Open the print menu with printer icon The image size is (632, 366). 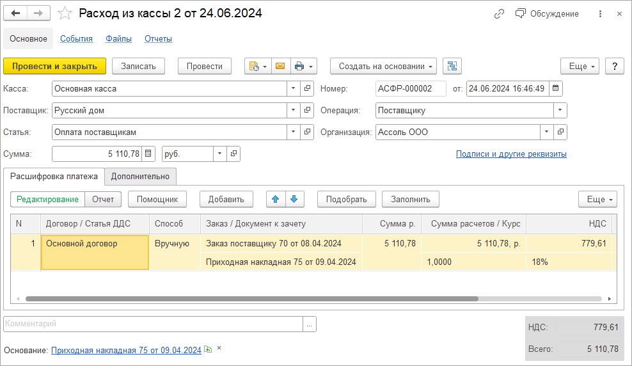303,66
